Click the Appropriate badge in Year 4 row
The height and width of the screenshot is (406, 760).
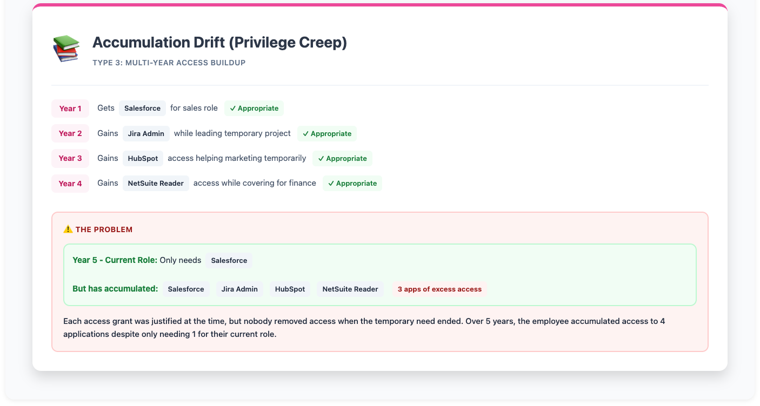[x=352, y=184]
